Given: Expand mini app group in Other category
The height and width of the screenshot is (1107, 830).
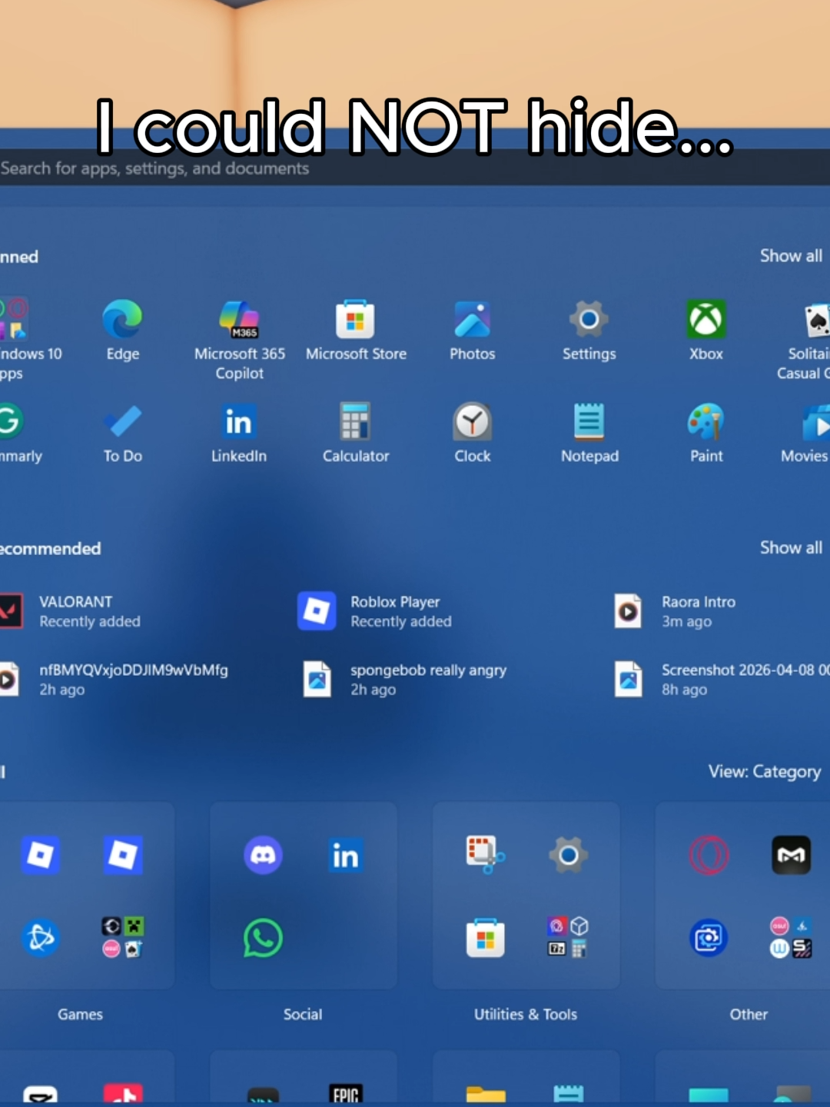Looking at the screenshot, I should coord(791,938).
